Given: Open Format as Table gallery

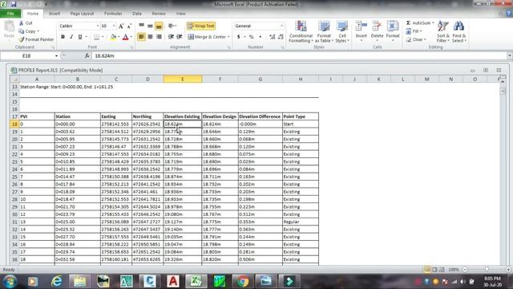Looking at the screenshot, I should [324, 31].
